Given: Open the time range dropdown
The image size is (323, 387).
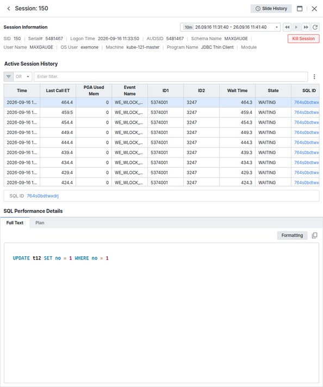Looking at the screenshot, I should point(230,27).
